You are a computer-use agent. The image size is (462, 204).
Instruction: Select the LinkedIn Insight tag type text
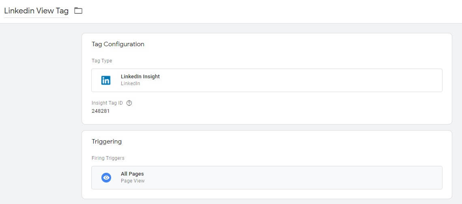click(x=140, y=77)
